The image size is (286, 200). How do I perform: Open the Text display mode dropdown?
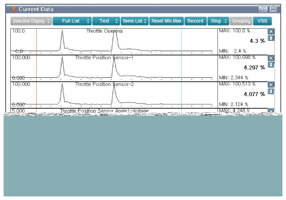pyautogui.click(x=106, y=21)
